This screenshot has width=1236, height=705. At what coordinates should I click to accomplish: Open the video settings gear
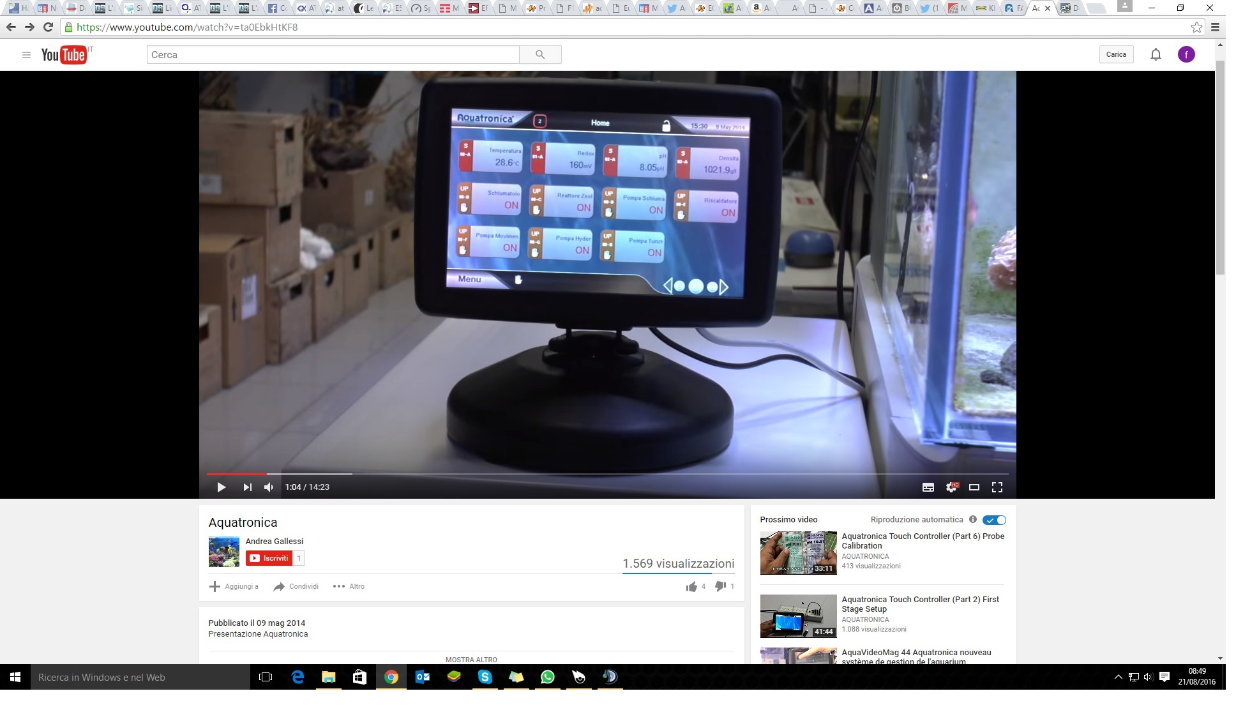coord(951,487)
